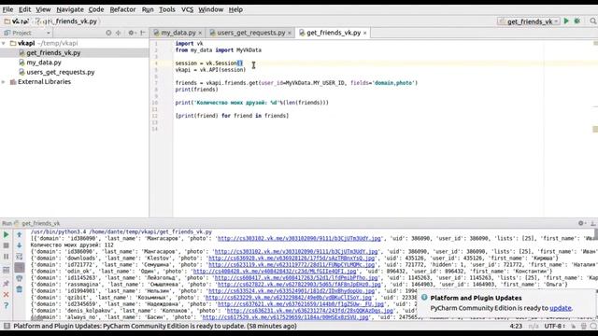Click the Down the Stack Trace arrow
The width and height of the screenshot is (598, 336).
click(x=20, y=245)
